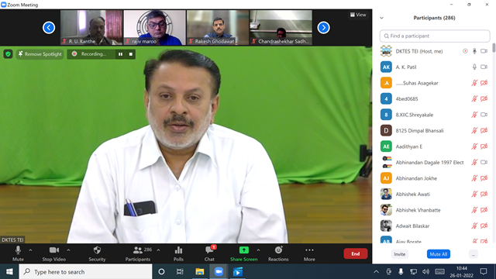Click the Remove Spotlight button
496x279 pixels.
(x=40, y=54)
